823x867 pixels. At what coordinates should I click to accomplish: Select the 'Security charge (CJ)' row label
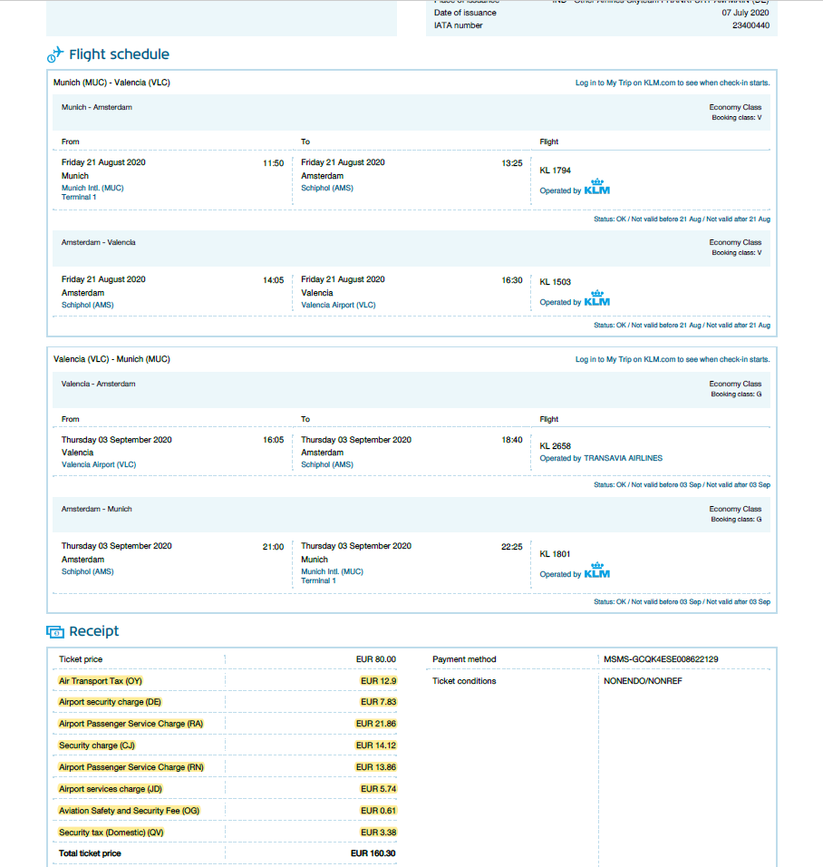[97, 745]
